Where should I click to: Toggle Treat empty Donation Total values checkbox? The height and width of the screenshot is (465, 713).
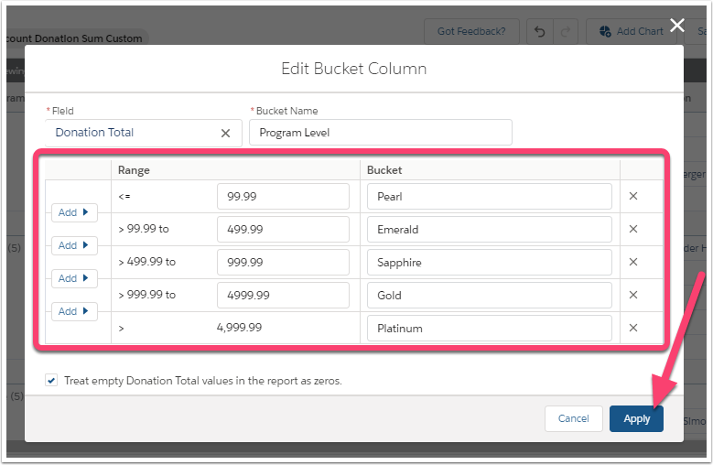51,380
